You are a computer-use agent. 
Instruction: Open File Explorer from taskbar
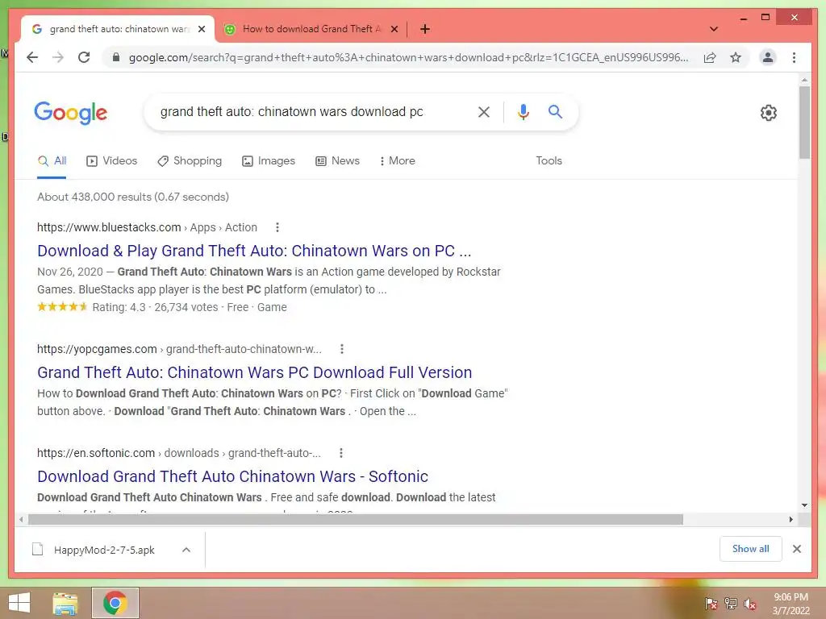[65, 603]
